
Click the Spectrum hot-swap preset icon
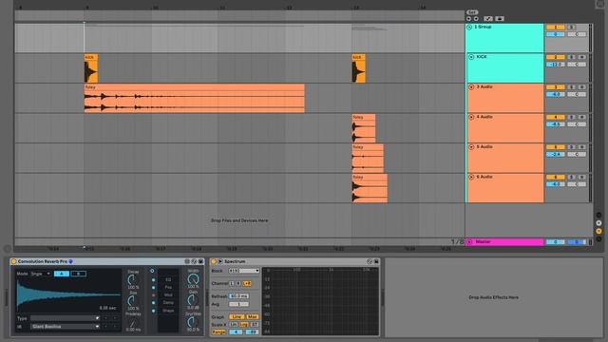370,262
